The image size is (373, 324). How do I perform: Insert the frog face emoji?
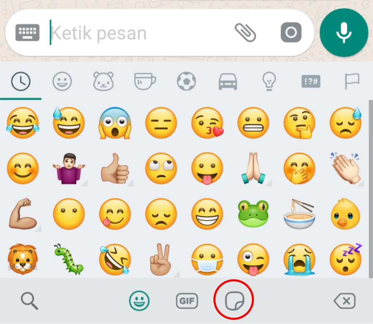point(253,214)
